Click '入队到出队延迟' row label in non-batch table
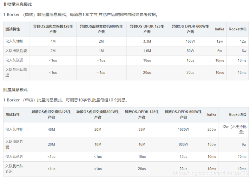The image size is (251, 179). (x=17, y=73)
